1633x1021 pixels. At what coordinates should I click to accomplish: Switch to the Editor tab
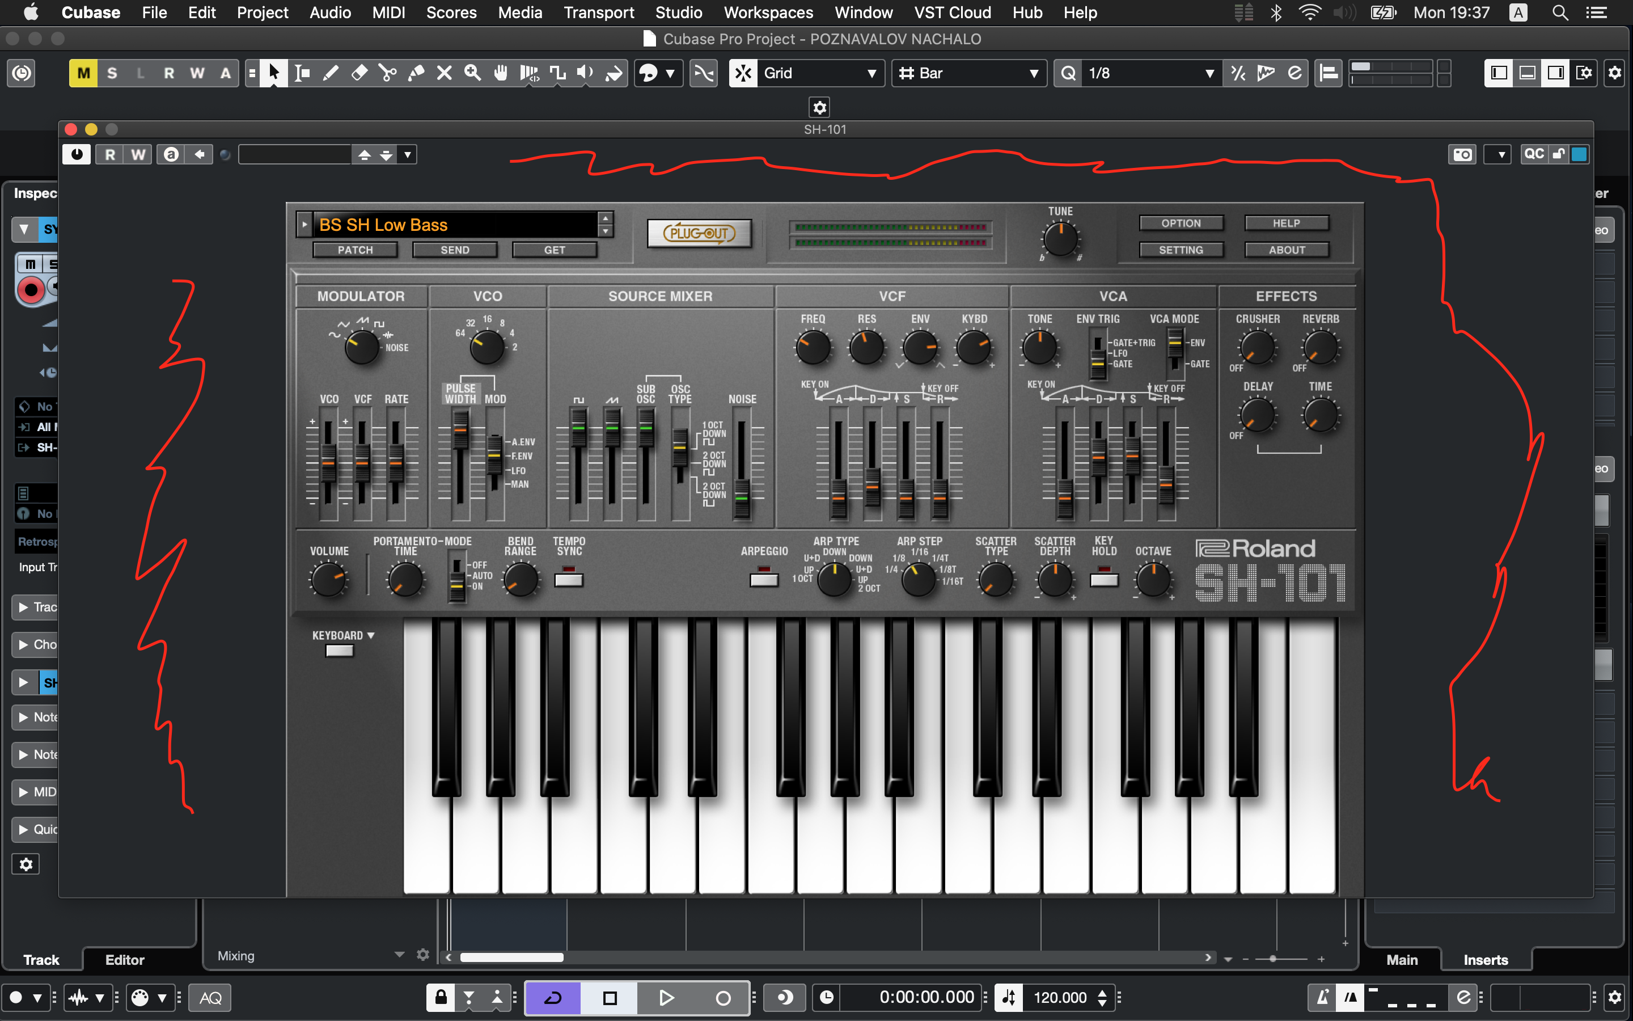[125, 960]
